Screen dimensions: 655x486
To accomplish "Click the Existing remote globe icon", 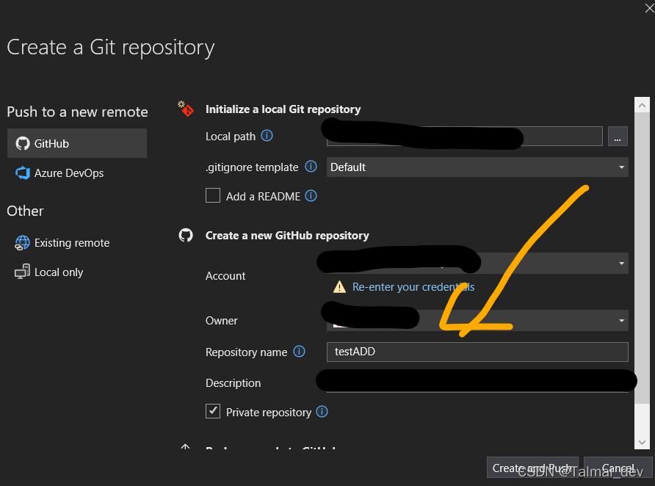I will (22, 242).
